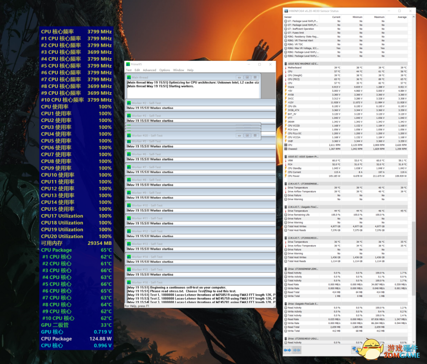Collapse the S.M.A.R.T.: ST2000LM010 sensor group
This screenshot has height=364, width=427.
[x=286, y=238]
